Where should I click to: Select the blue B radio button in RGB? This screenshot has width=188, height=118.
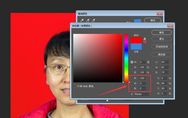(132, 88)
